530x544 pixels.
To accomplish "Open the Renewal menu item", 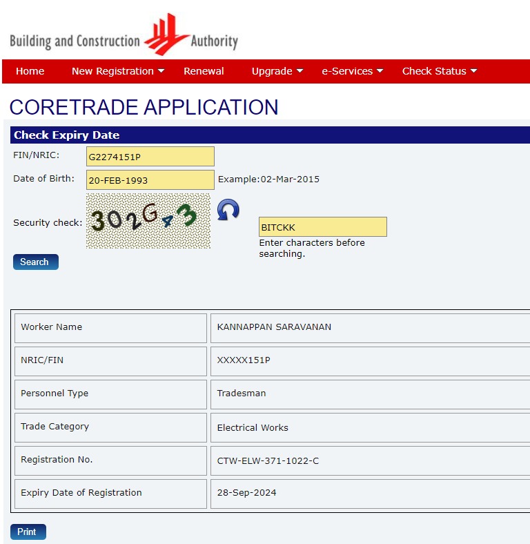I will (x=204, y=71).
